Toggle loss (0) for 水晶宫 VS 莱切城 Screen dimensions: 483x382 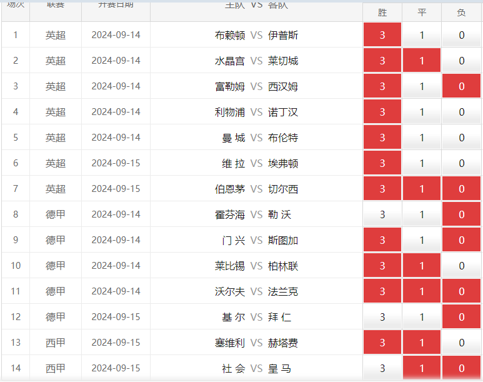coord(461,60)
